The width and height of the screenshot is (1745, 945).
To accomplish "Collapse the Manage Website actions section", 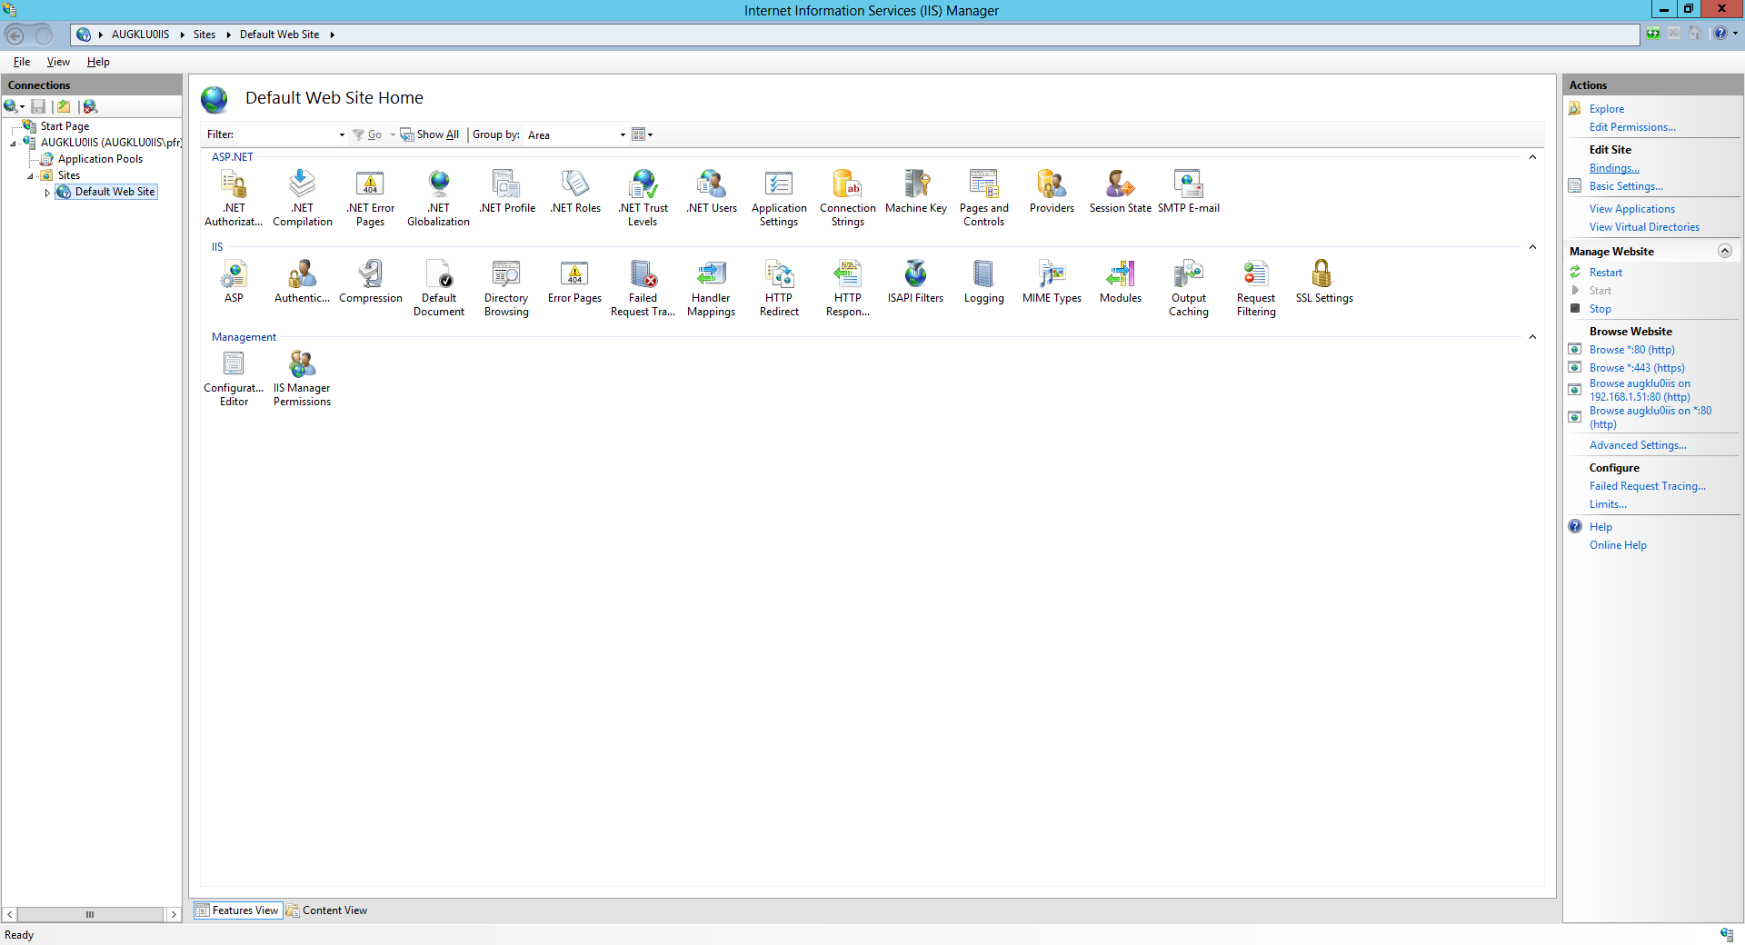I will 1724,252.
